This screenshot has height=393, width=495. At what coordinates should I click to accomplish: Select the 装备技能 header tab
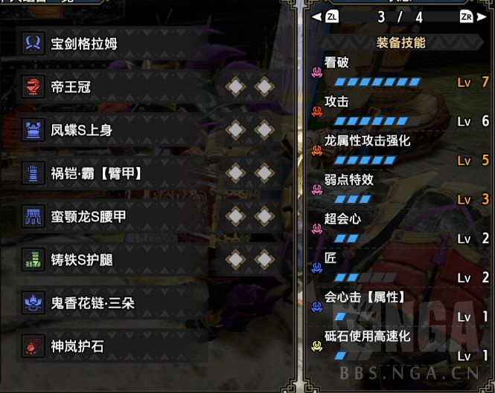coord(400,42)
